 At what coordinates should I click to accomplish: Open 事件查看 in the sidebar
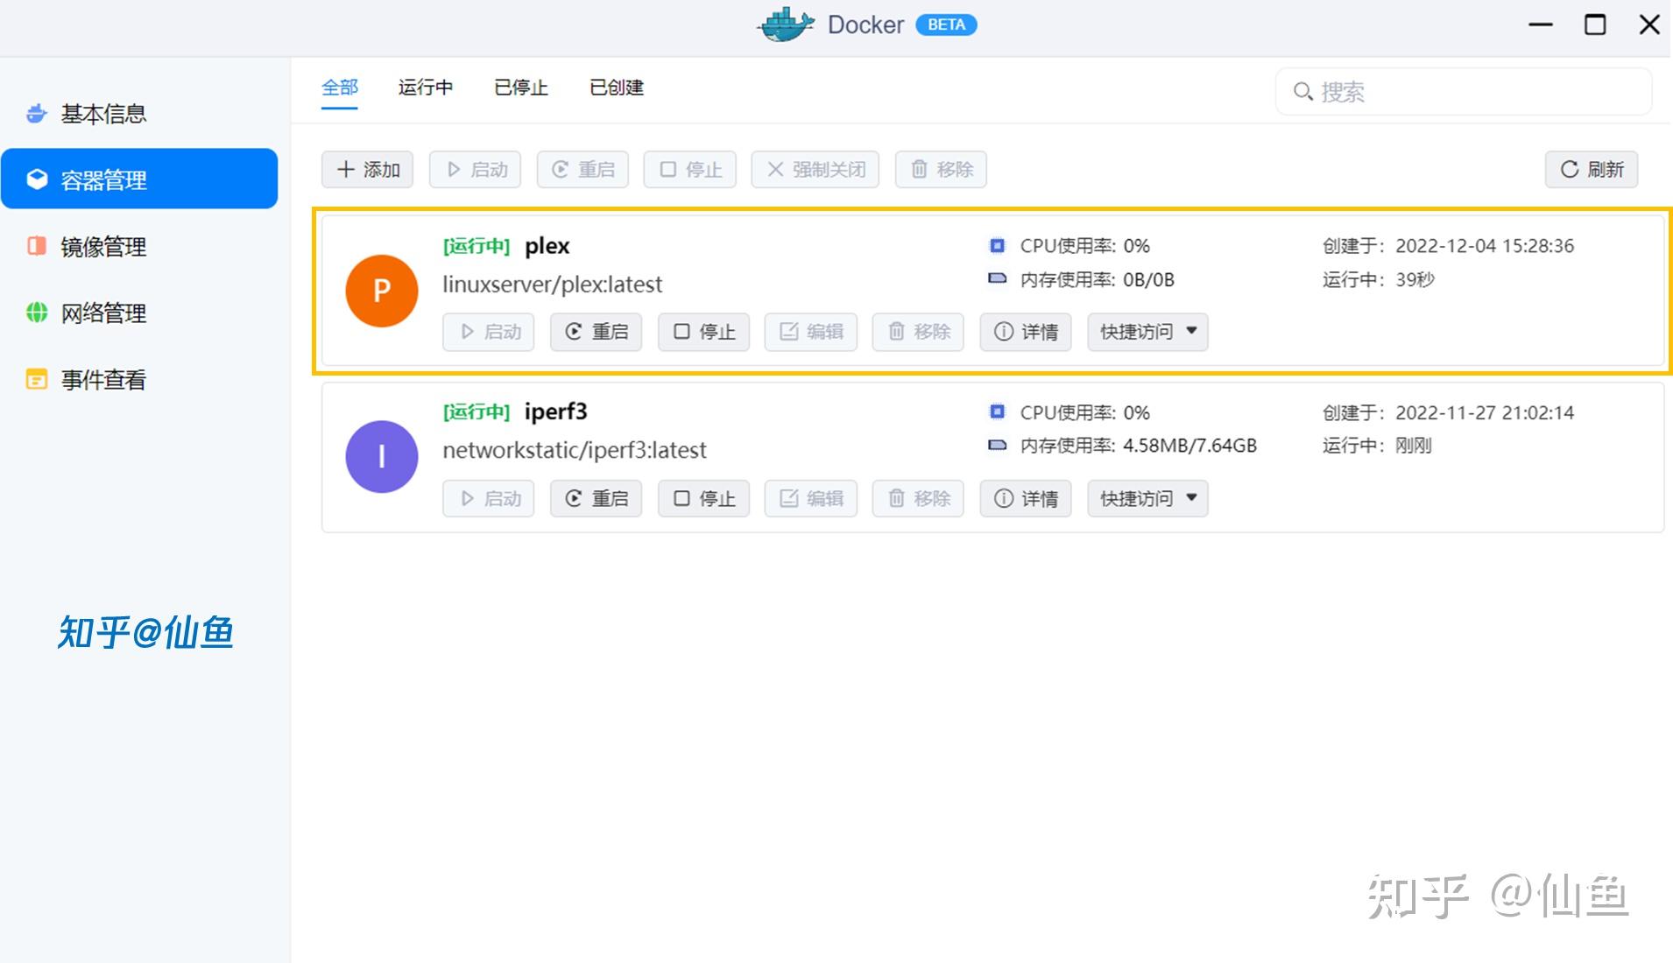tap(139, 379)
